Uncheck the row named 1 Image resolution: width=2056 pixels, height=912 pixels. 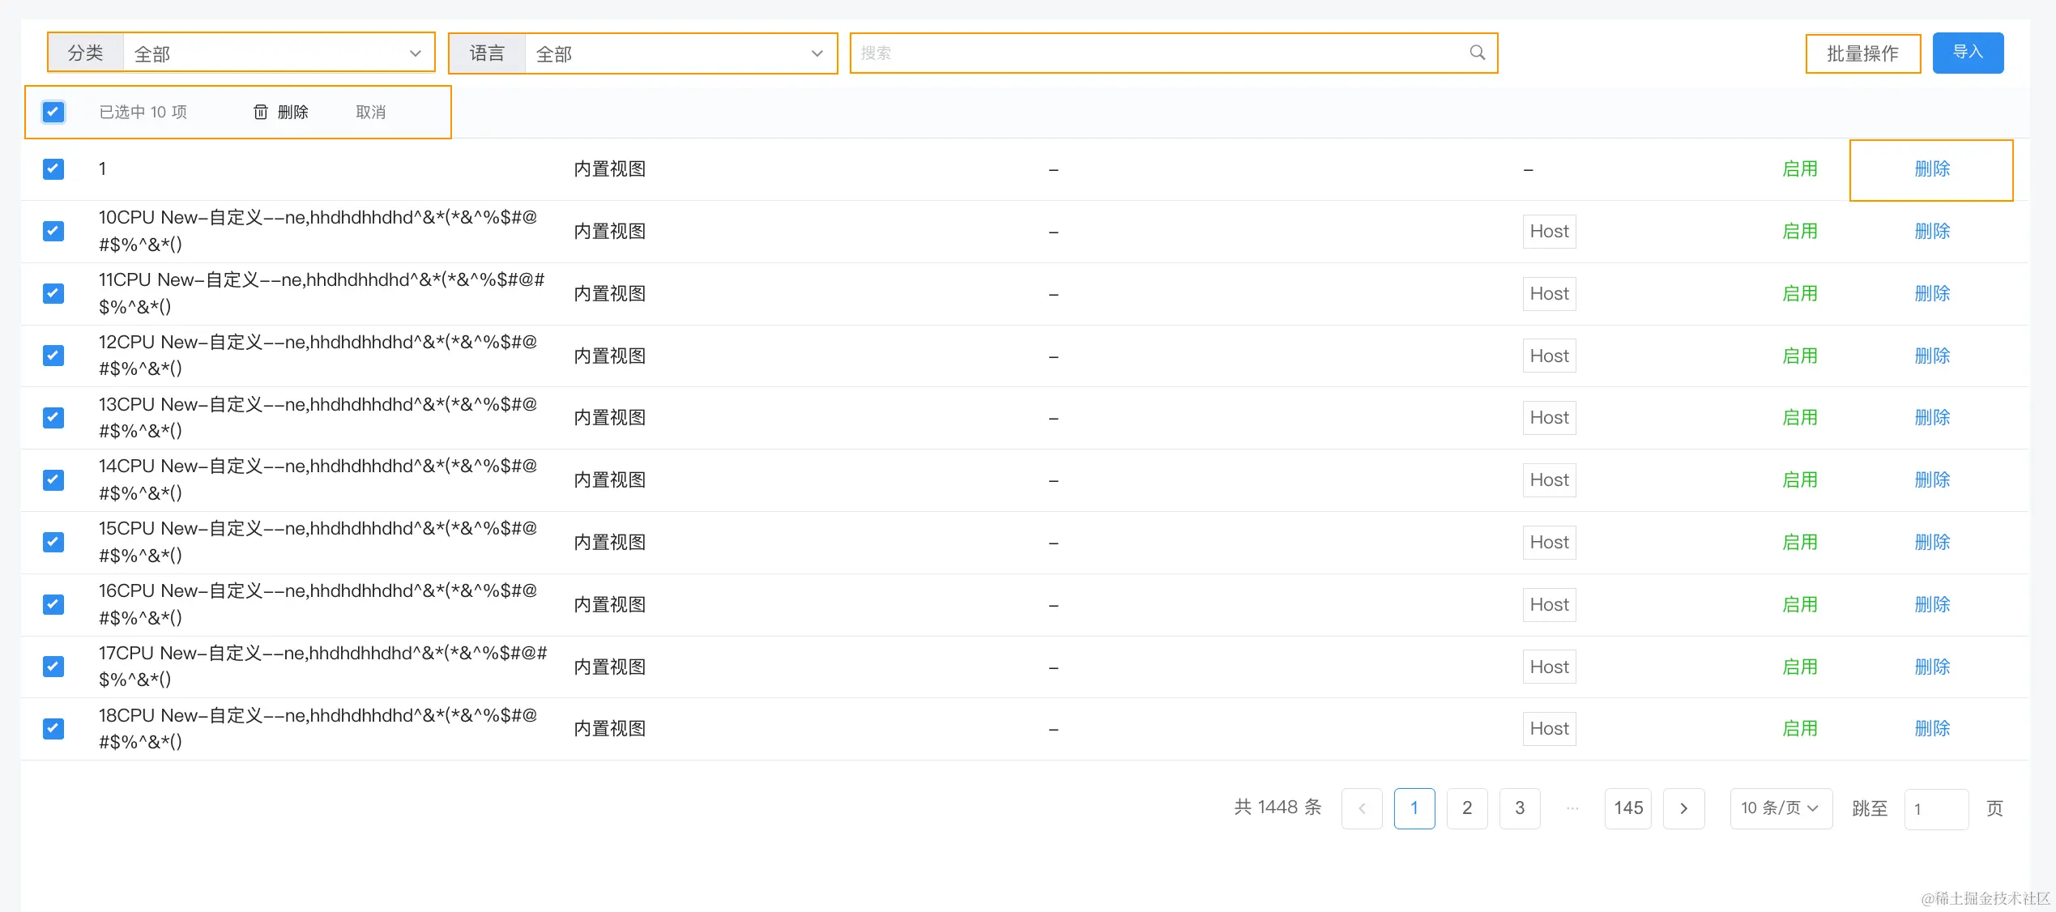(x=53, y=168)
